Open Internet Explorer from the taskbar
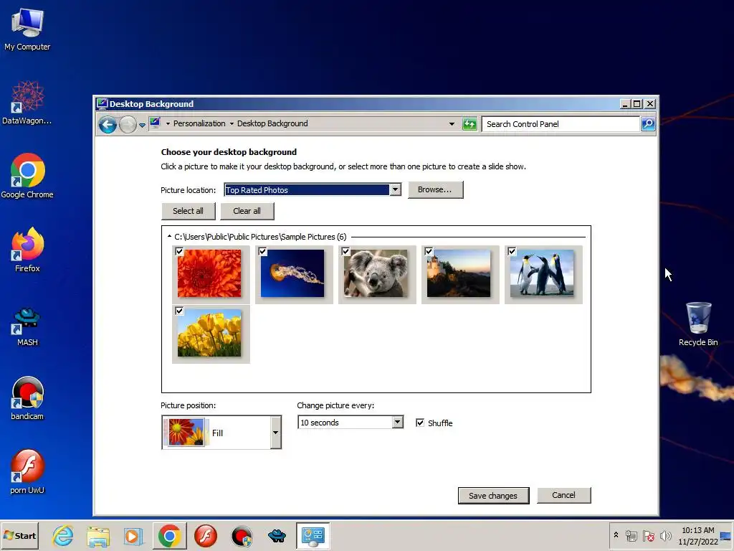 (x=63, y=536)
